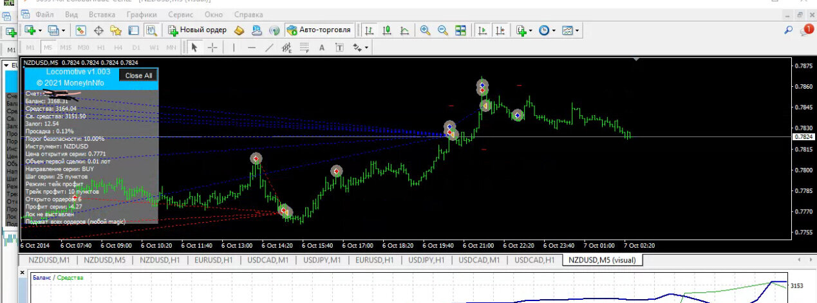Open the notifications chat icon
This screenshot has height=303, width=817.
coord(807,30)
